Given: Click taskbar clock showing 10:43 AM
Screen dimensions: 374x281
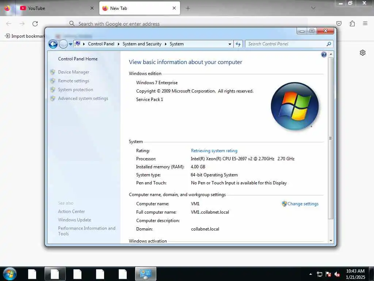Looking at the screenshot, I should coord(355,274).
